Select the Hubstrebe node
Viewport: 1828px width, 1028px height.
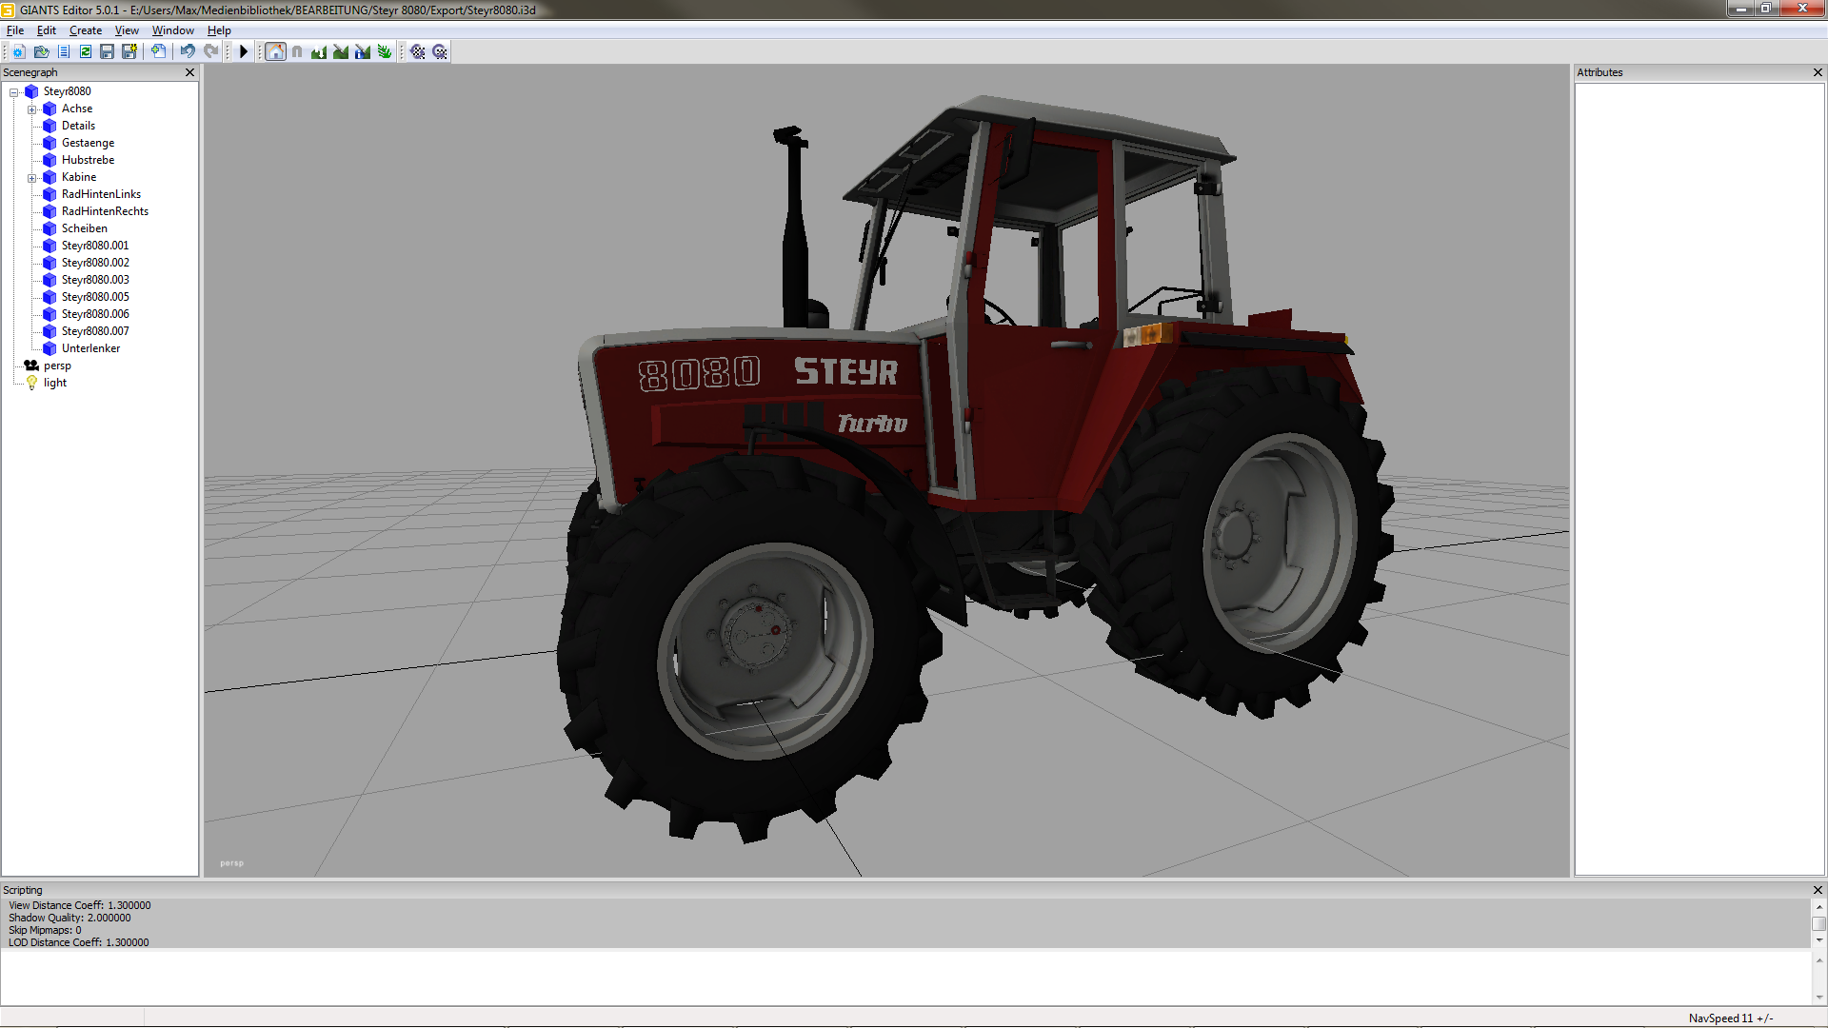(88, 160)
